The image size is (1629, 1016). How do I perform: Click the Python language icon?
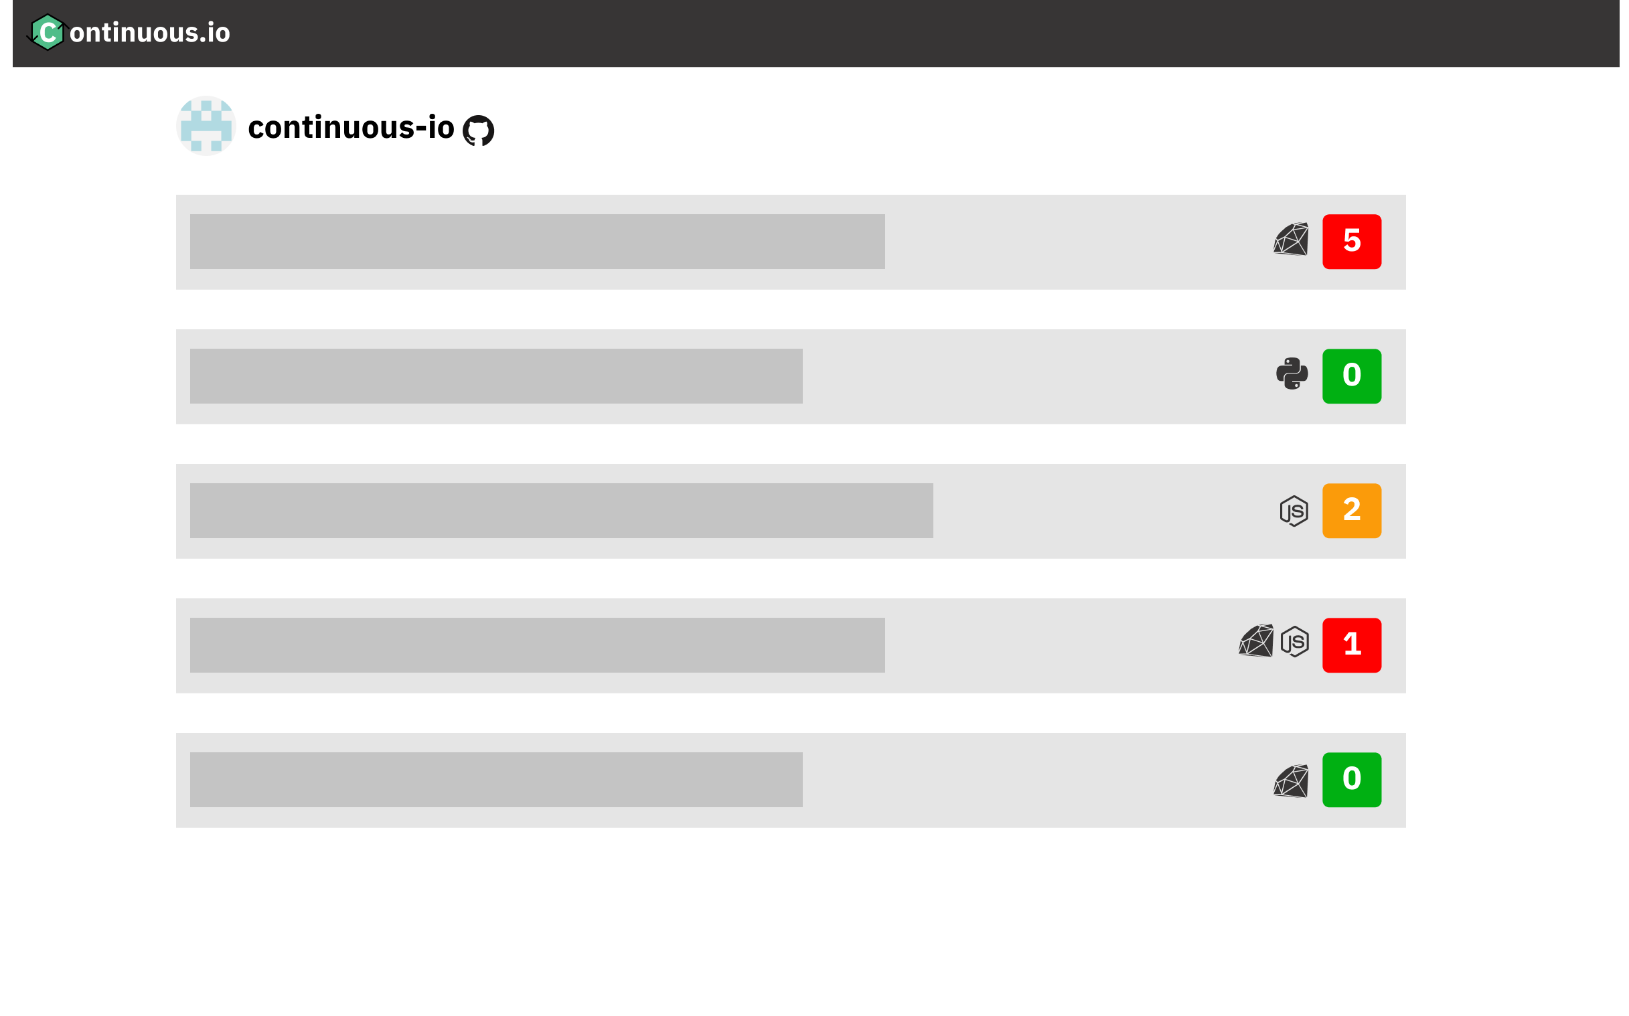1292,374
